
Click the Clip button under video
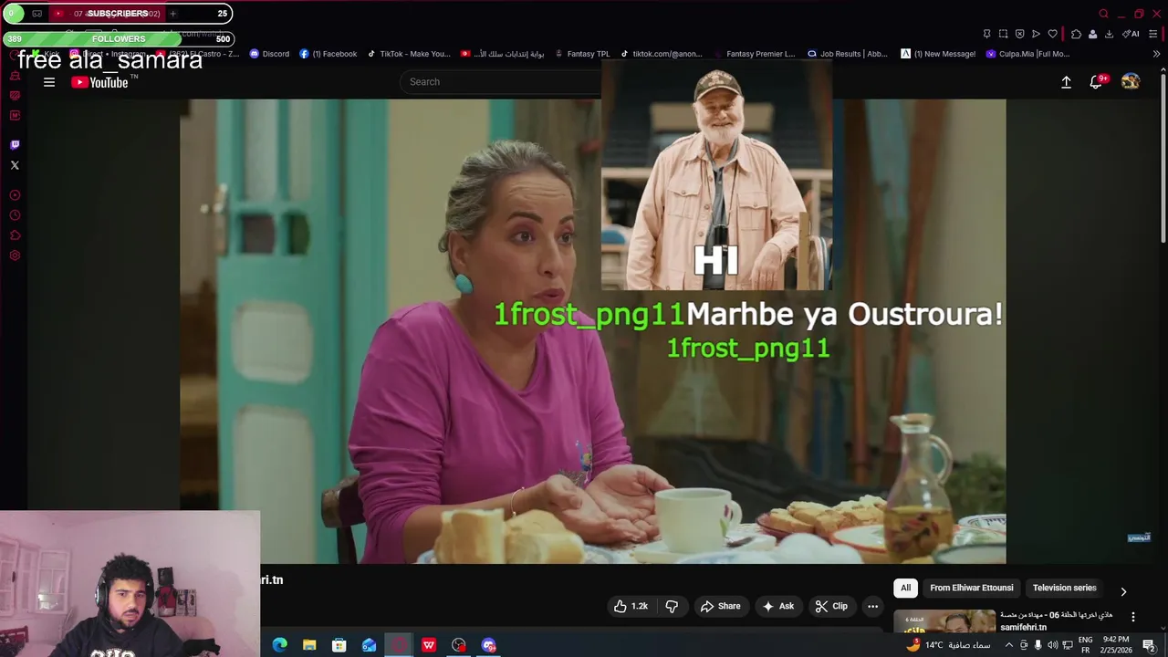tap(831, 606)
